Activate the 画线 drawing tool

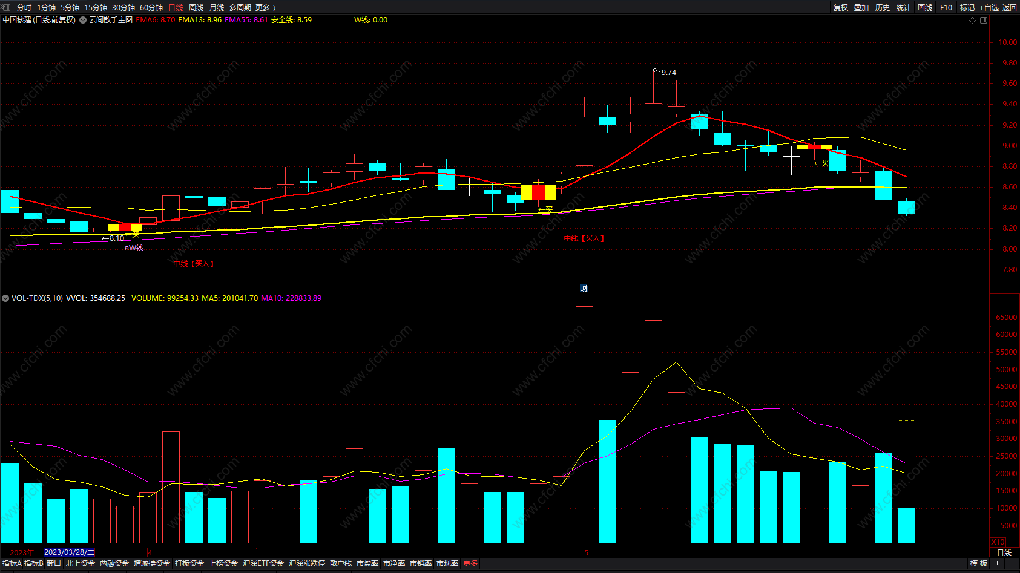coord(925,8)
